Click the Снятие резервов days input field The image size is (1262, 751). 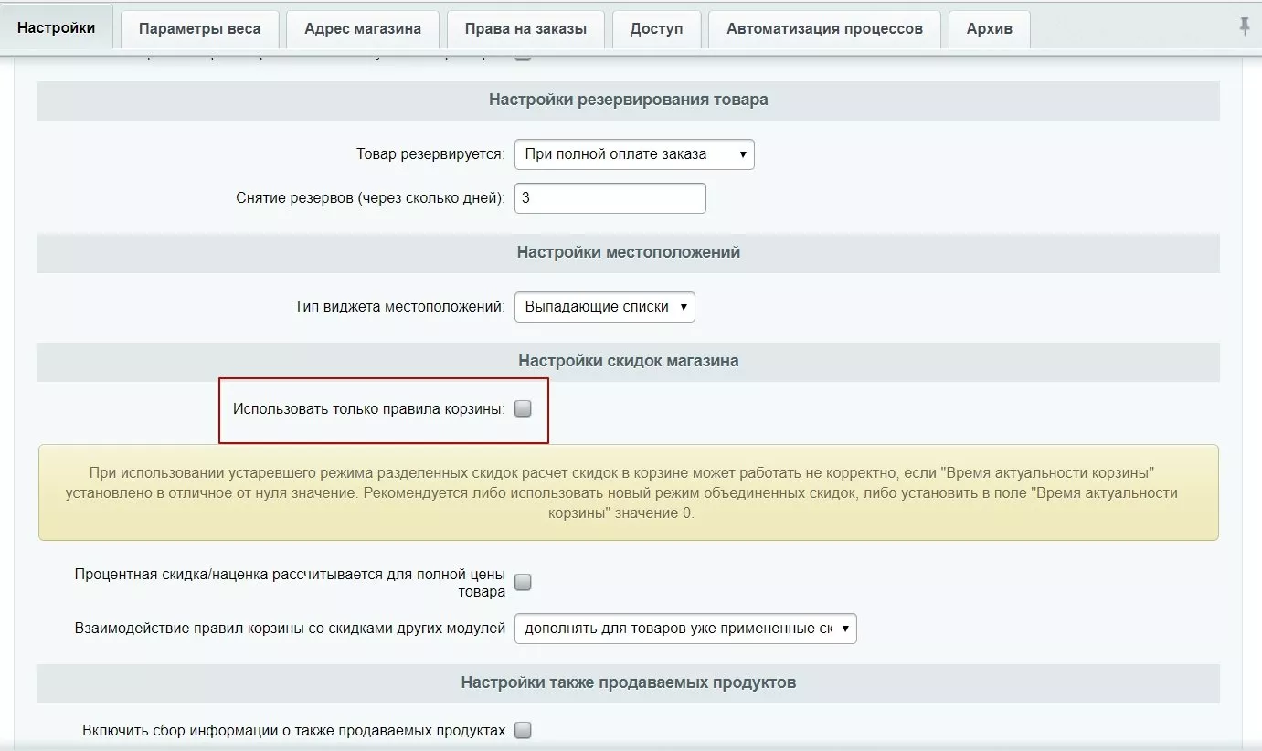610,198
